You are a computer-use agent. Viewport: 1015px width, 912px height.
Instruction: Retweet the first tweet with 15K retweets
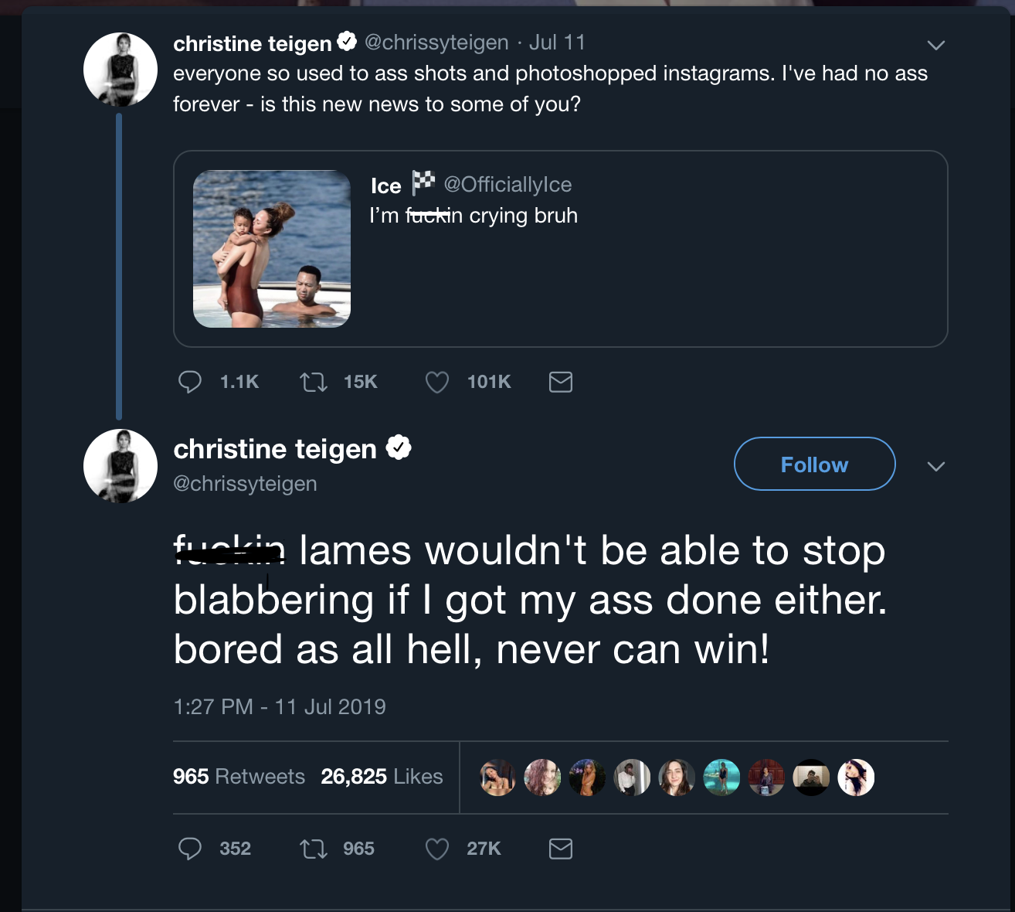(x=314, y=382)
